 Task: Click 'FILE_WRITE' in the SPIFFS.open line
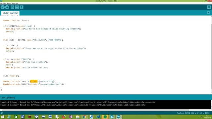(x=55, y=40)
